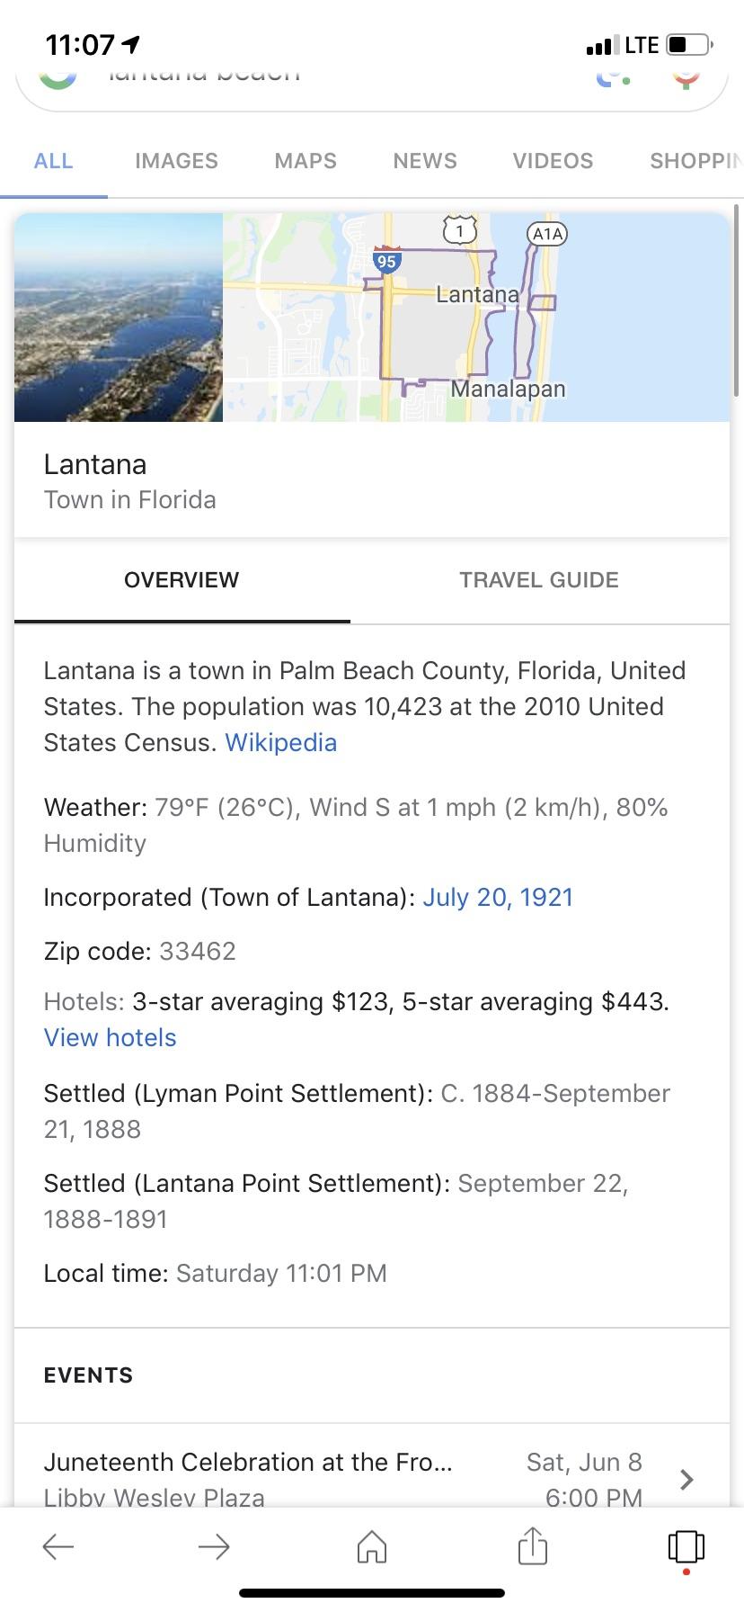Expand the Juneteenth Celebration event chevron
Viewport: 744px width, 1612px height.
pyautogui.click(x=686, y=1479)
